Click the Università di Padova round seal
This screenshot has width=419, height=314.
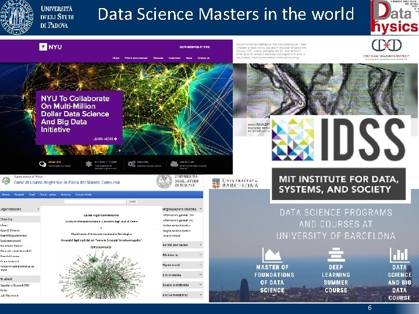click(x=16, y=17)
